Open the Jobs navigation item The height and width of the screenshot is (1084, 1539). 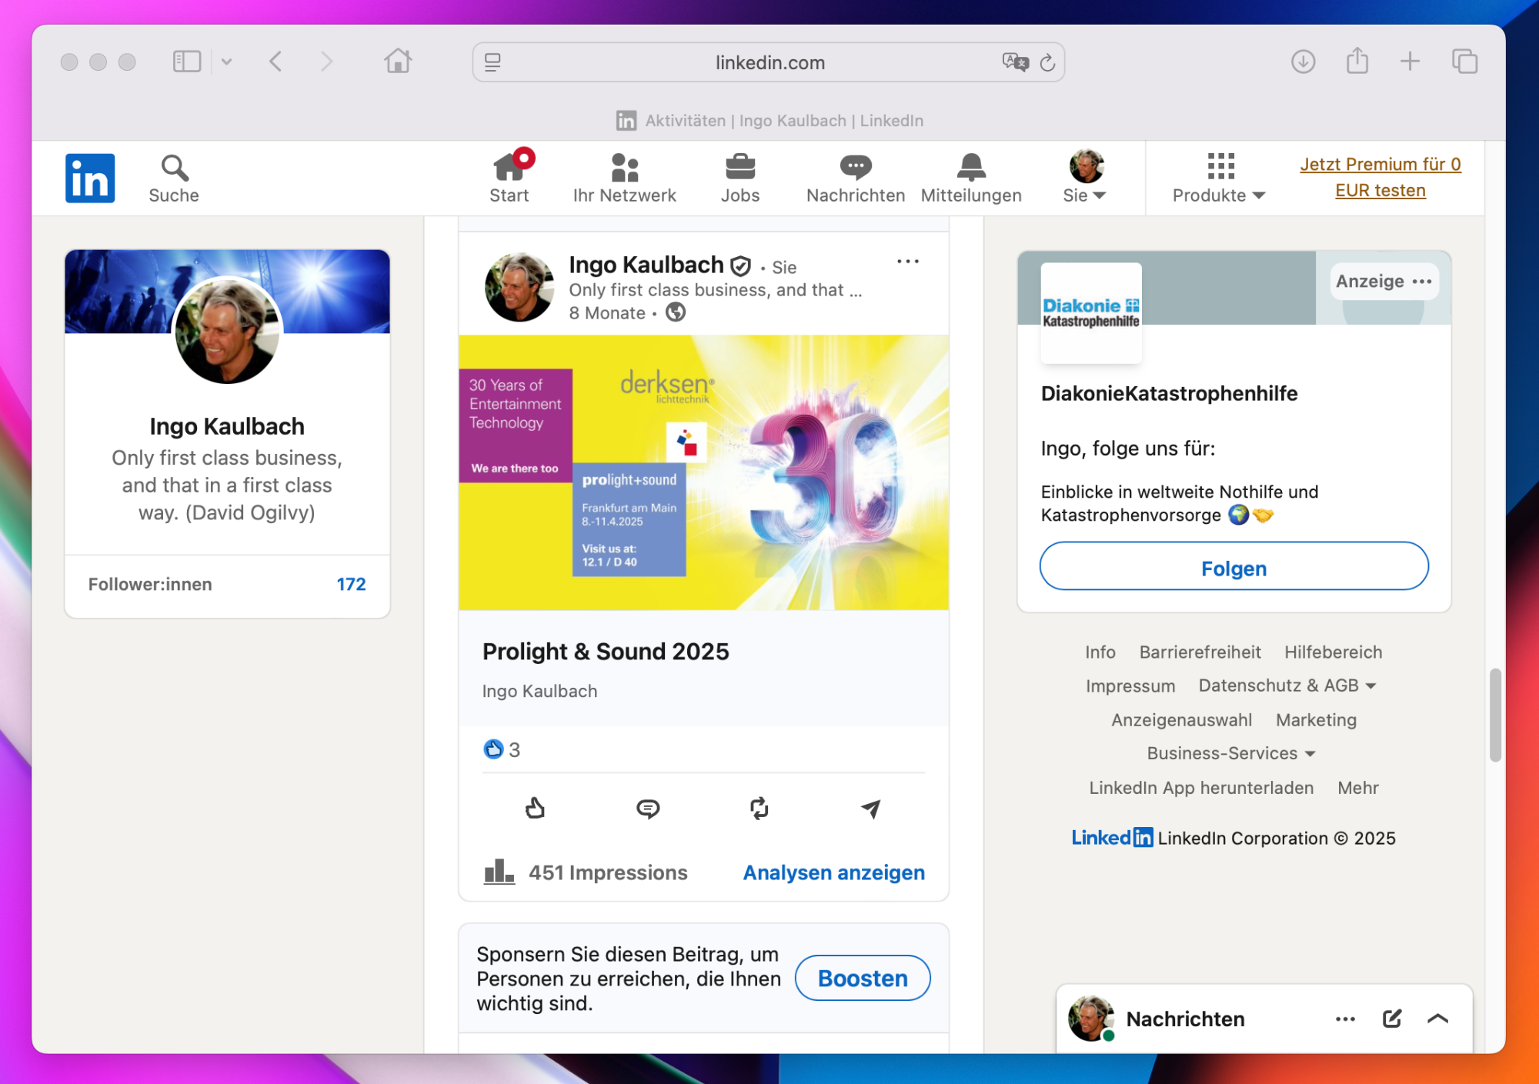coord(739,178)
